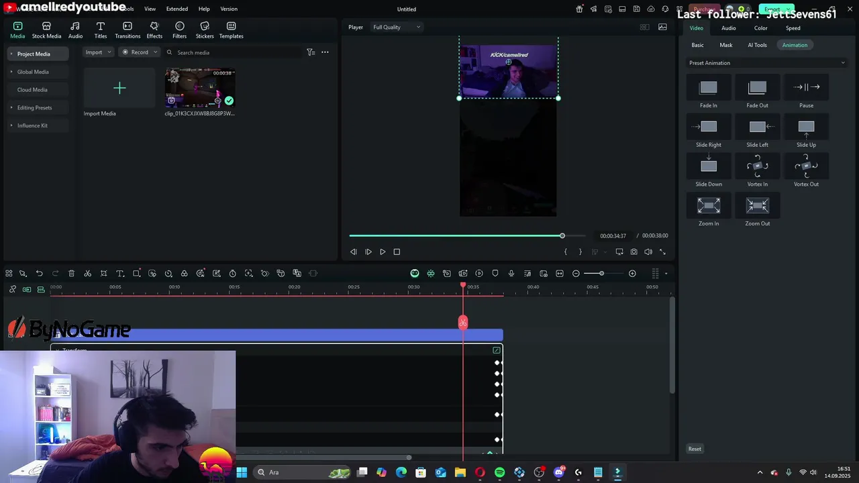Open the Stickers library
The image size is (859, 483).
tap(205, 30)
